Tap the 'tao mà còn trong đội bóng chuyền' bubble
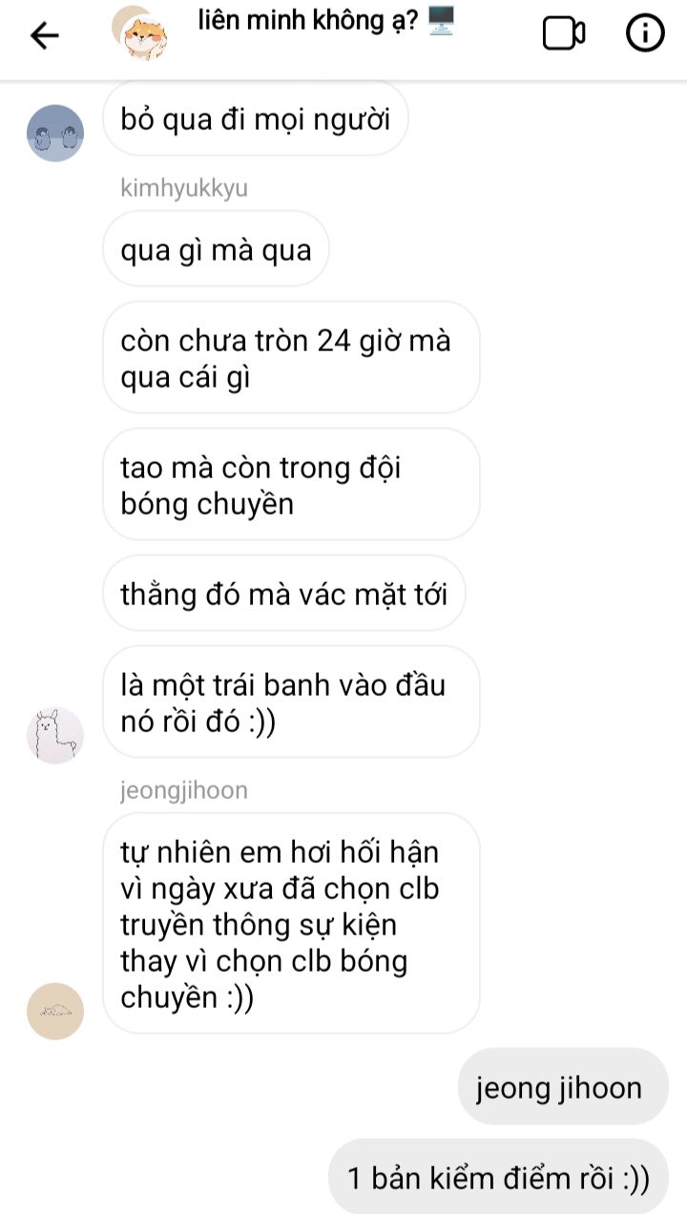This screenshot has height=1214, width=687. click(291, 485)
